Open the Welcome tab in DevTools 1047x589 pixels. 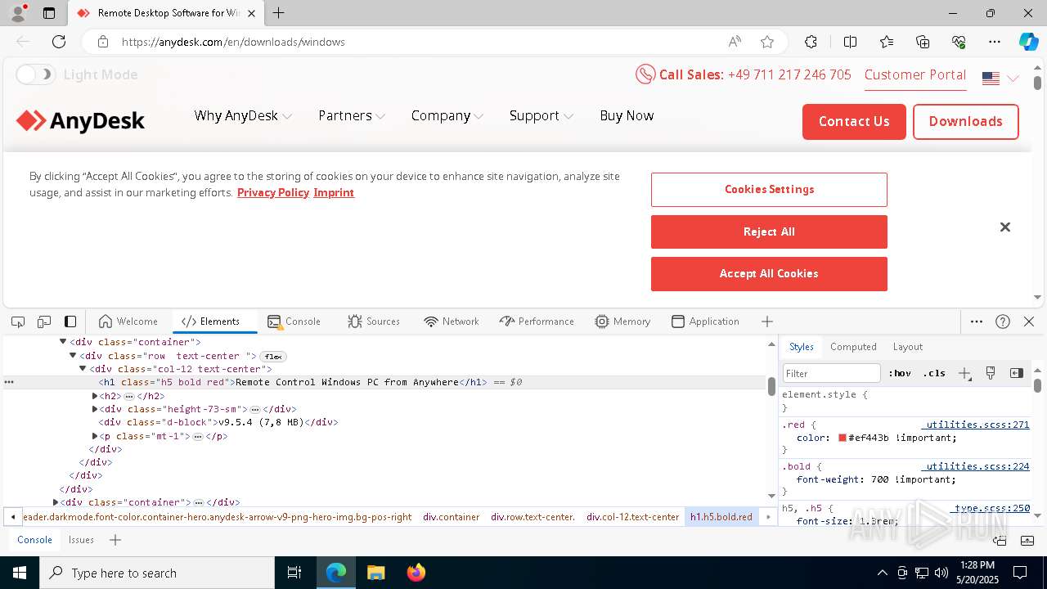[128, 321]
